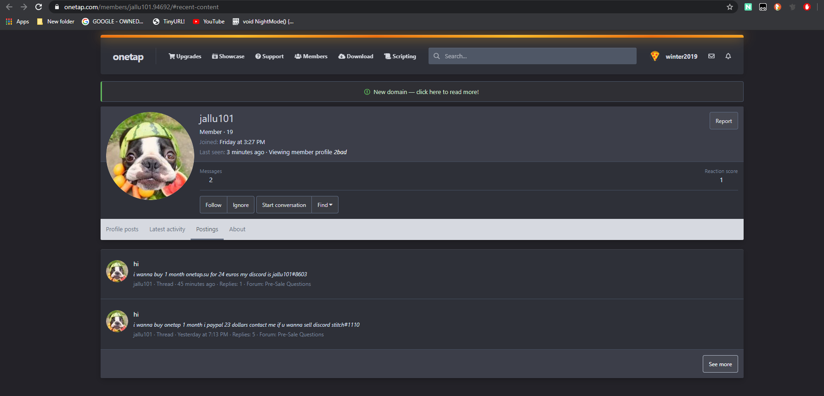Open the 2bad member profile link
The height and width of the screenshot is (396, 824).
point(340,152)
